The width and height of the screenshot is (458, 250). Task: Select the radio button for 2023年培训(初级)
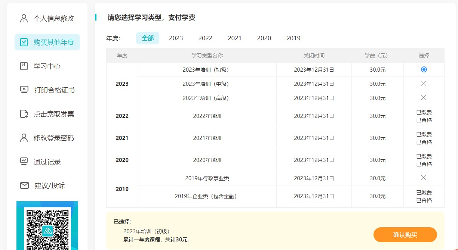(x=424, y=69)
